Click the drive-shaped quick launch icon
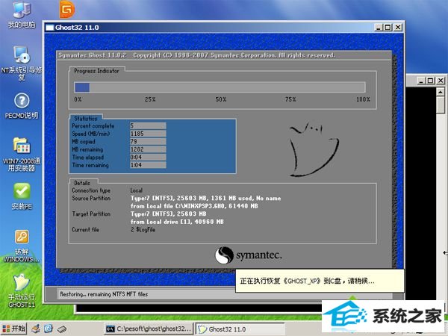Viewport: 448px width, 336px height. tap(62, 329)
